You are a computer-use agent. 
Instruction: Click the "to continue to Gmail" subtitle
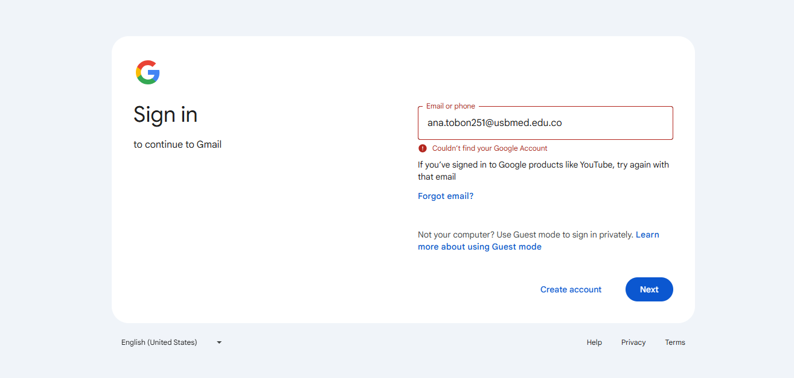(178, 145)
